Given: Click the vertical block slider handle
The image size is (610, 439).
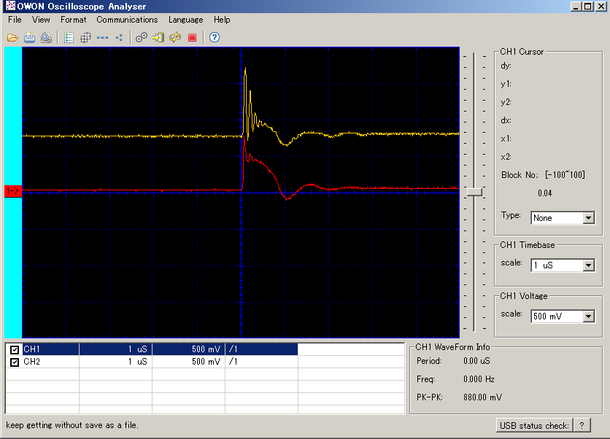Looking at the screenshot, I should (474, 192).
